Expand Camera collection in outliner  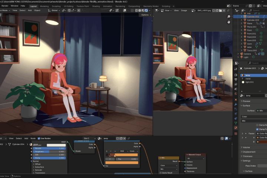[x=238, y=54]
